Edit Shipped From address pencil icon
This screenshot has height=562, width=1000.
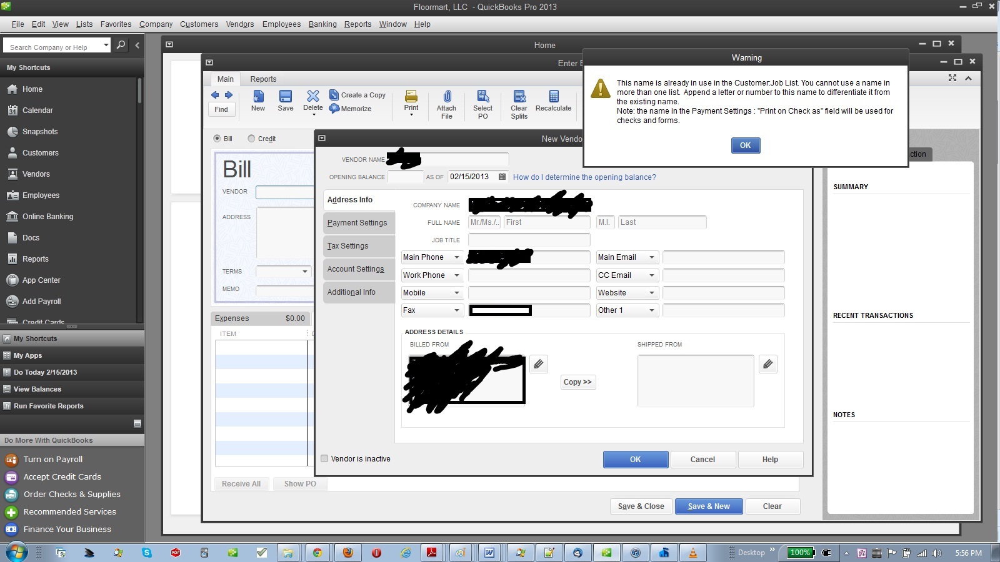(x=768, y=364)
